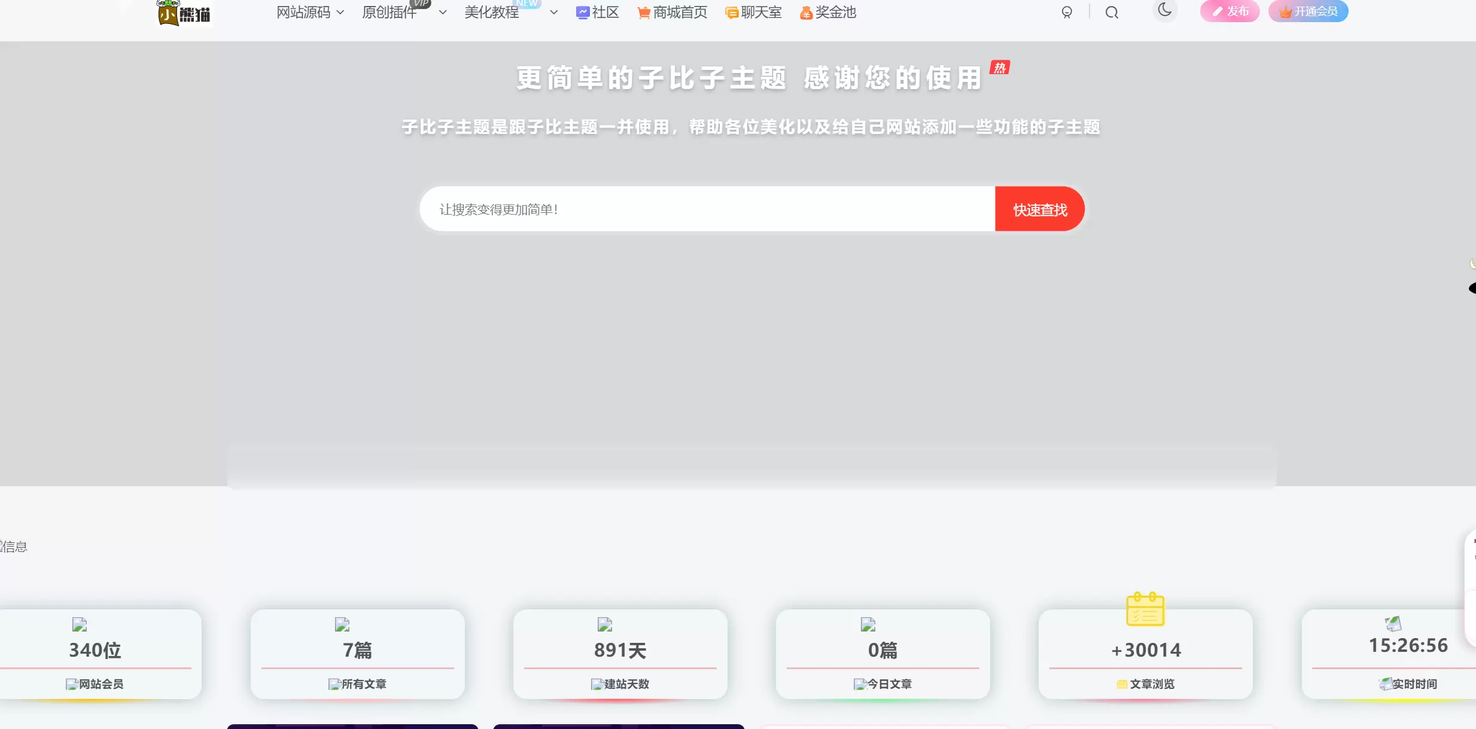Click the 文章浏览 label
1476x729 pixels.
point(1152,684)
